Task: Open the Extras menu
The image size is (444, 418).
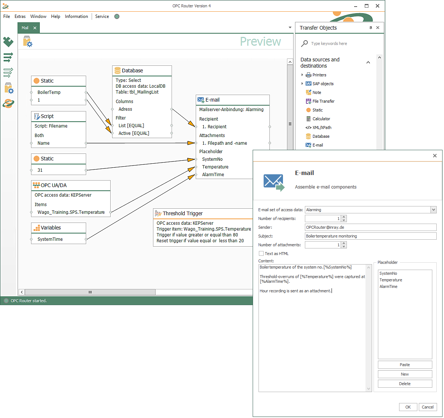Action: click(x=20, y=16)
